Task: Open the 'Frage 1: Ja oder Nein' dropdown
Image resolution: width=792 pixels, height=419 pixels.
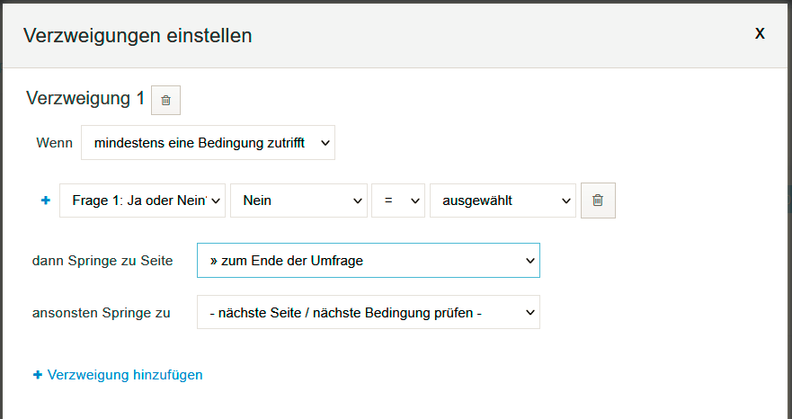Action: point(142,201)
